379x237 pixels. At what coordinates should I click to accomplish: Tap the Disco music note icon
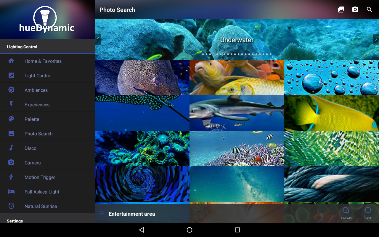pyautogui.click(x=11, y=148)
